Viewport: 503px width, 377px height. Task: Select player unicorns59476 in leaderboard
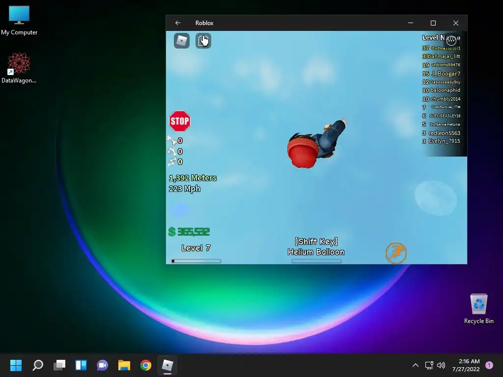click(442, 65)
